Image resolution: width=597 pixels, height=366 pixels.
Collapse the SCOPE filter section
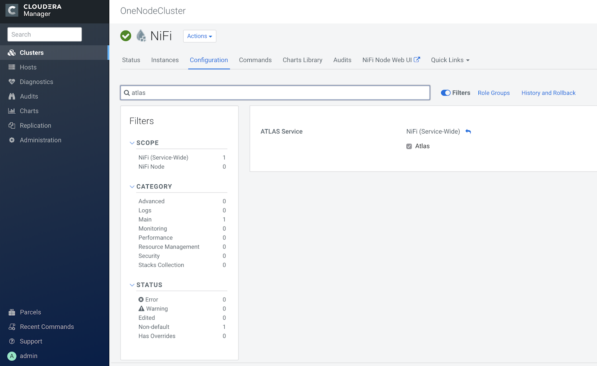coord(132,143)
